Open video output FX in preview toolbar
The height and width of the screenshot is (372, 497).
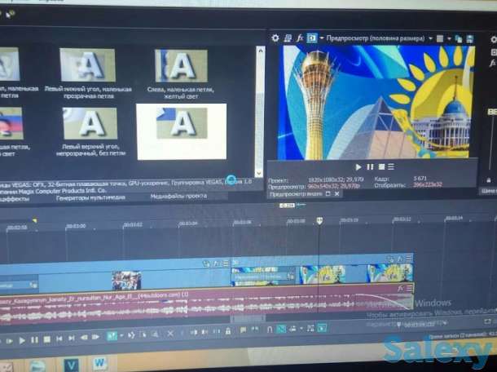(300, 38)
